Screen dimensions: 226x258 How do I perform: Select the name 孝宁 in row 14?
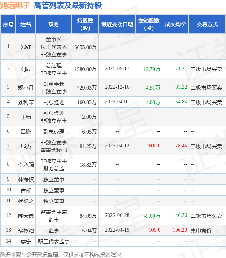pyautogui.click(x=26, y=241)
